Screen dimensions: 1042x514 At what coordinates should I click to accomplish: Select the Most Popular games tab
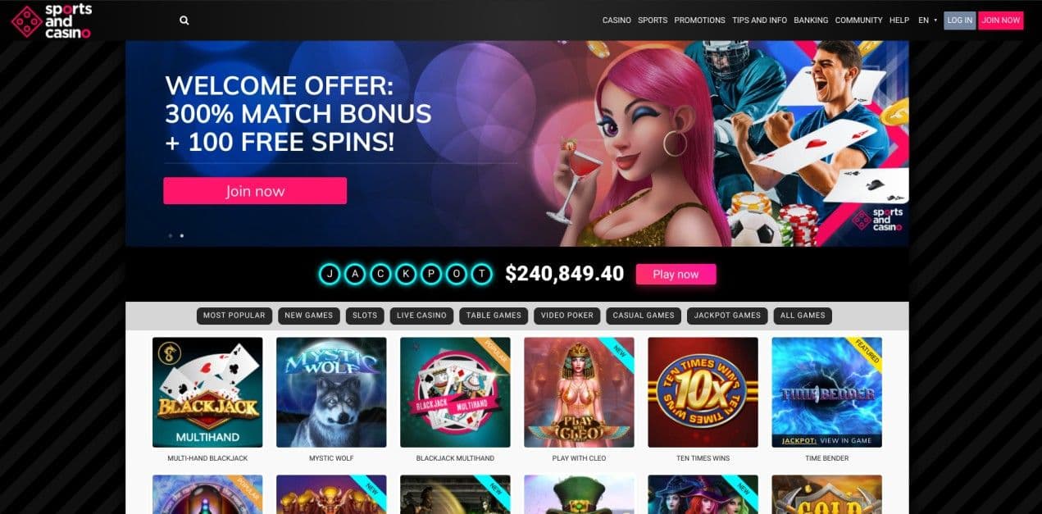[x=234, y=316]
